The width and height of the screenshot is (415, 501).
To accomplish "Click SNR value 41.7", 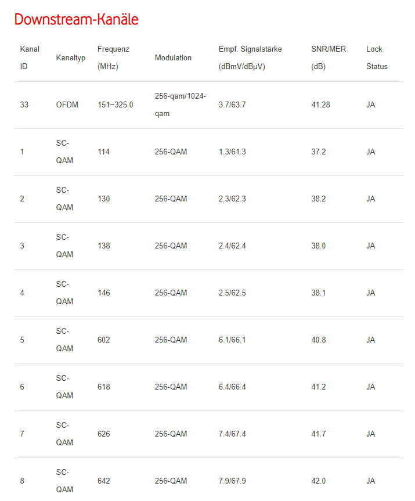I will tap(319, 434).
